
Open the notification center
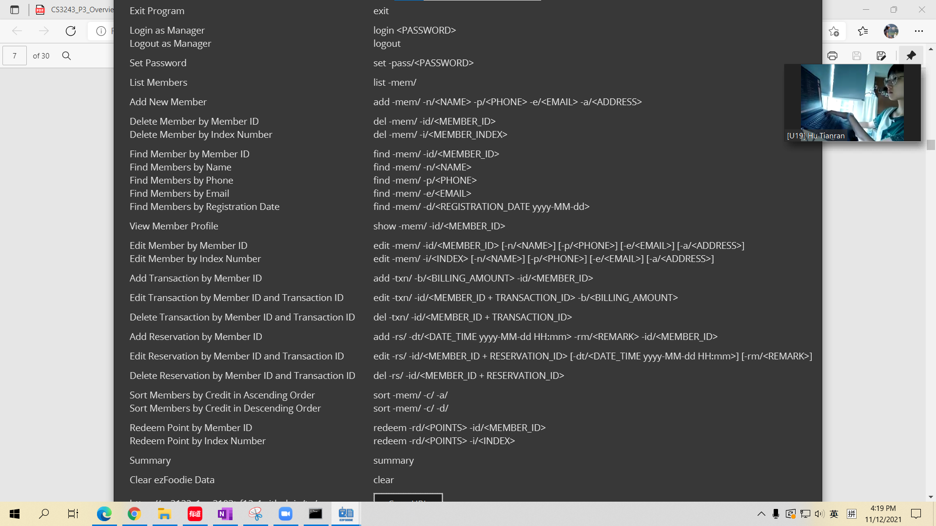click(x=916, y=514)
